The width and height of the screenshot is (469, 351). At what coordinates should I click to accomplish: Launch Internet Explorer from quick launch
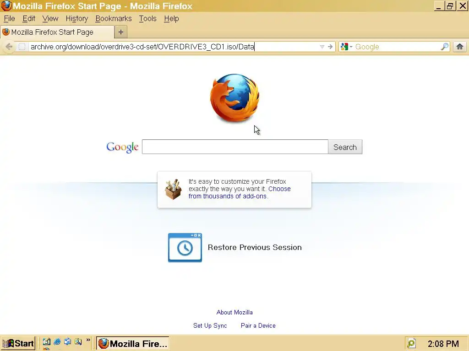coord(57,342)
